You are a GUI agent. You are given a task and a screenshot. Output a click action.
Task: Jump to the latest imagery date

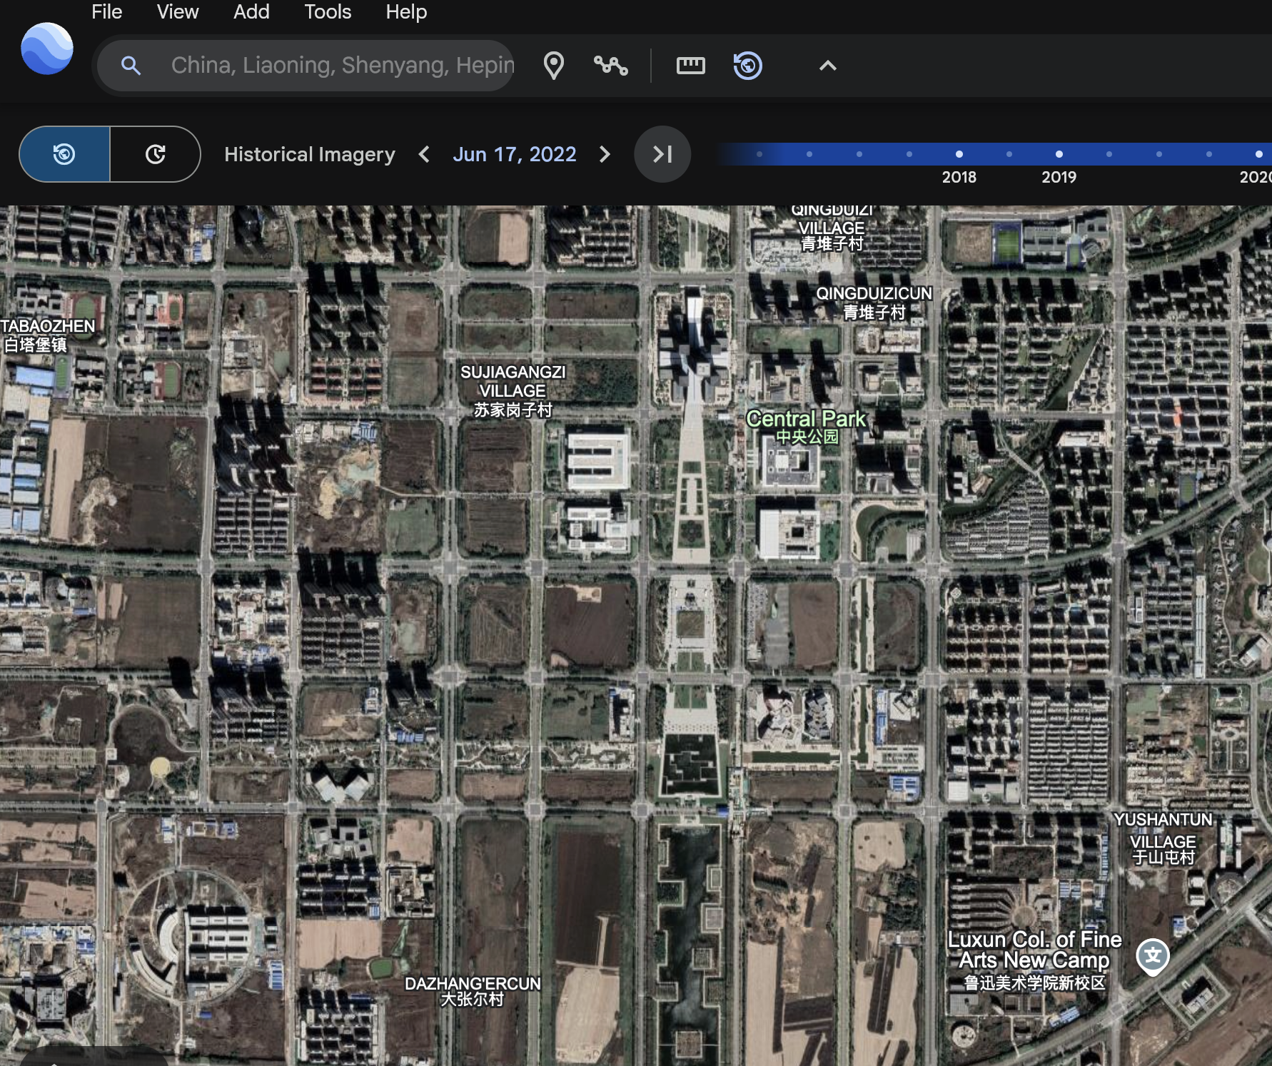[x=662, y=154]
